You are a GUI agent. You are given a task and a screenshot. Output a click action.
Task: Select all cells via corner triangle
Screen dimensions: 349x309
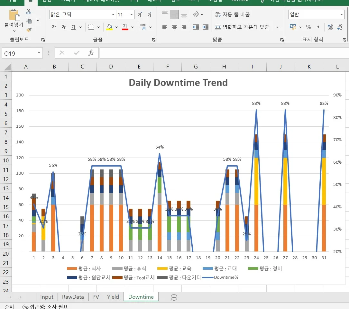point(7,67)
